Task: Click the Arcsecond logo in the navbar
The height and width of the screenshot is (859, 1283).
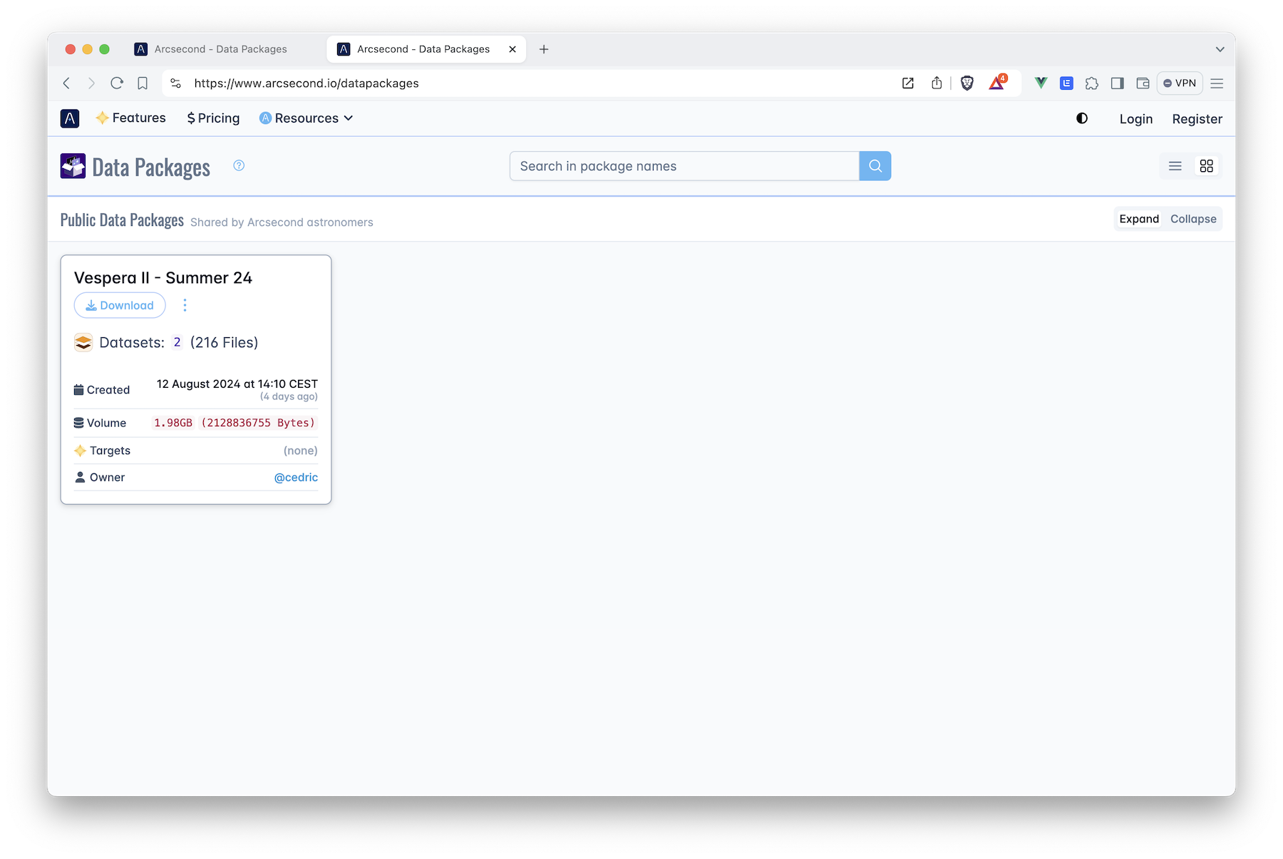Action: (x=70, y=118)
